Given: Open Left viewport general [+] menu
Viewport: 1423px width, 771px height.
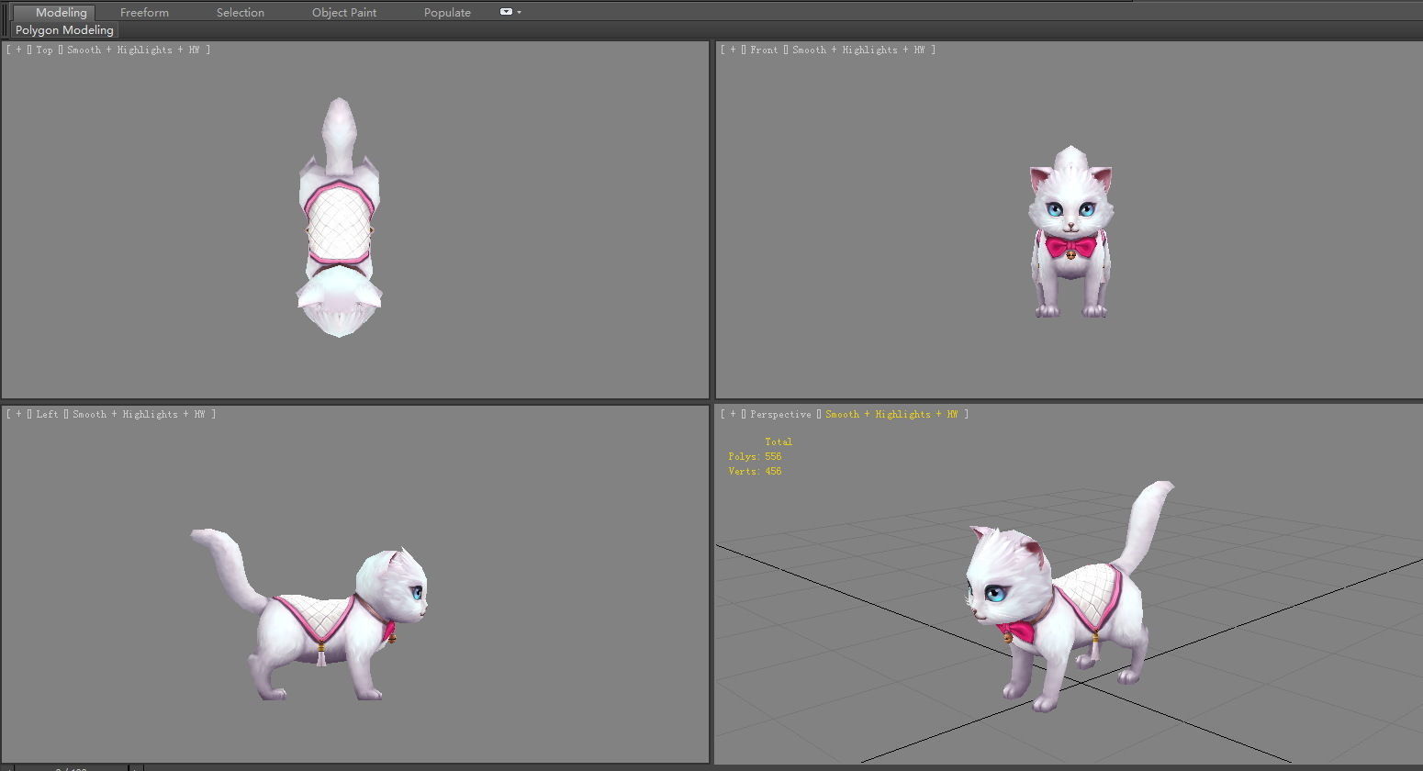Looking at the screenshot, I should [18, 414].
